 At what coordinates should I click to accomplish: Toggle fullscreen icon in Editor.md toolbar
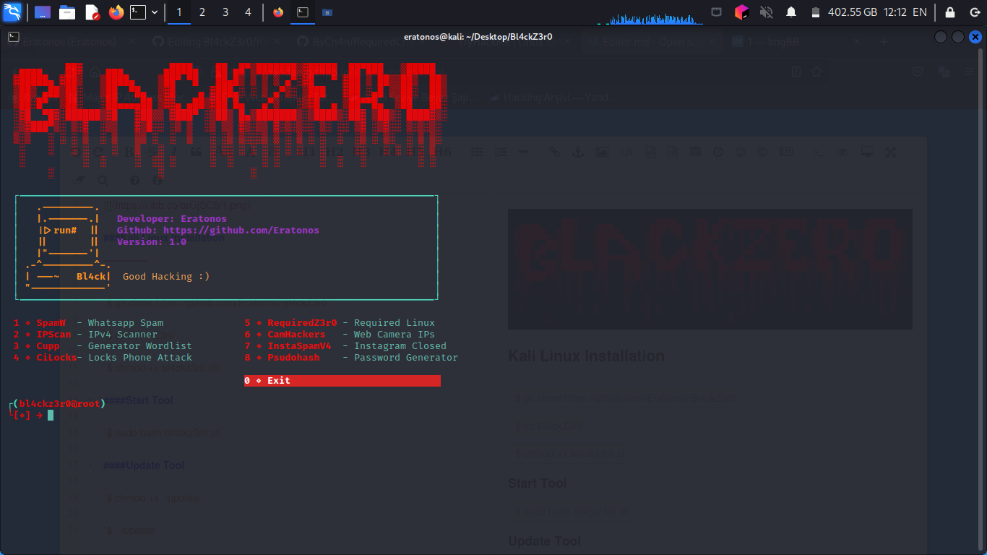point(891,152)
